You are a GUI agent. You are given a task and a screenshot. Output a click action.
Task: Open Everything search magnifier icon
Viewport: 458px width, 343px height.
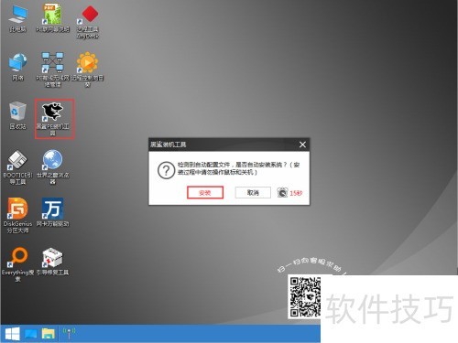pos(17,264)
